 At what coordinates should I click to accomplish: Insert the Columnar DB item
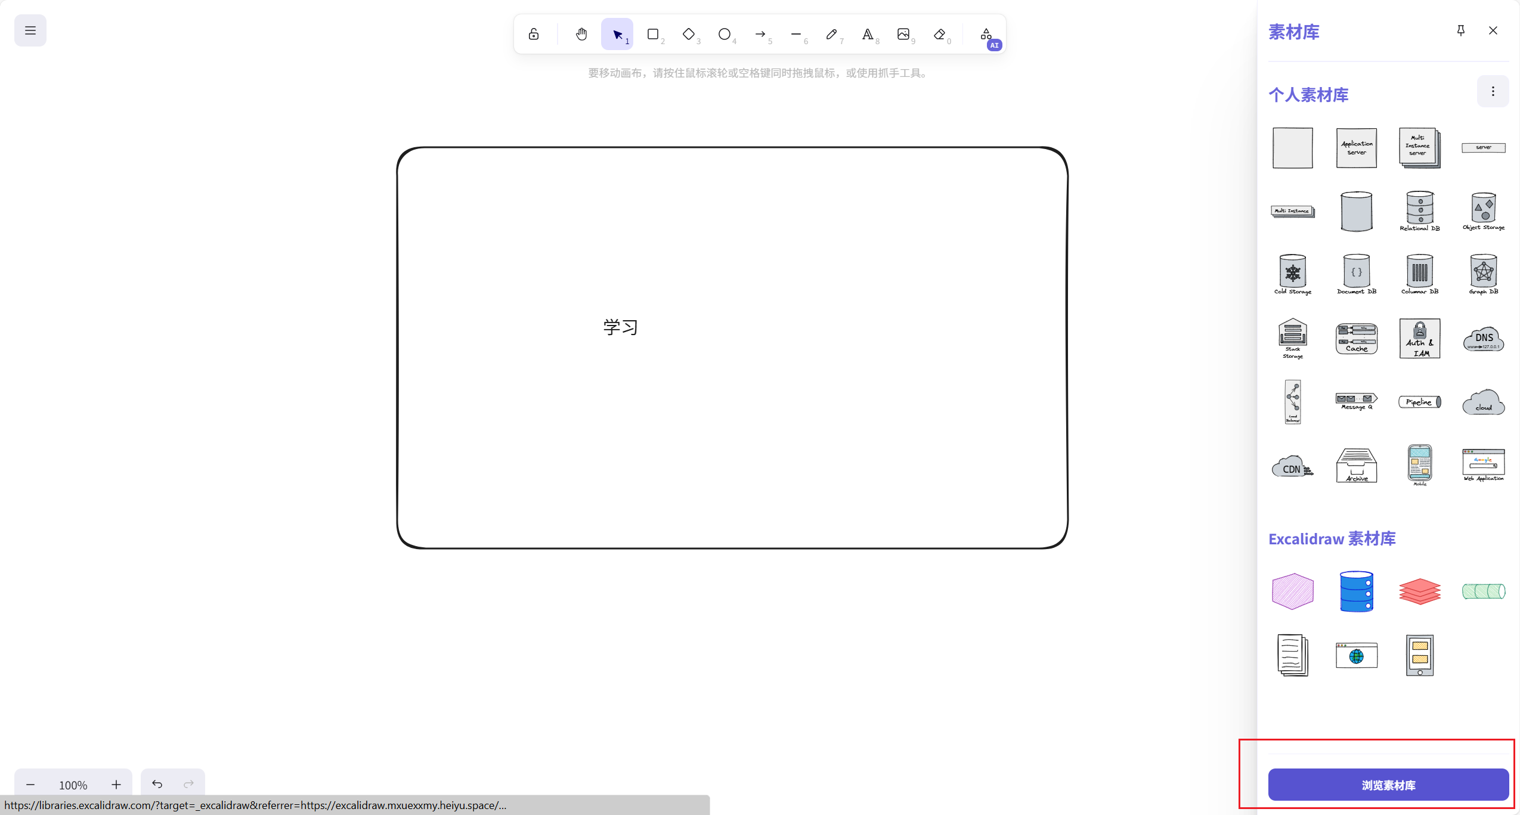click(1420, 275)
